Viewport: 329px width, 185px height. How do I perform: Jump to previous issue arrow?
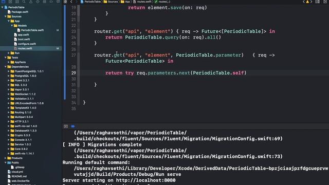[x=304, y=2]
